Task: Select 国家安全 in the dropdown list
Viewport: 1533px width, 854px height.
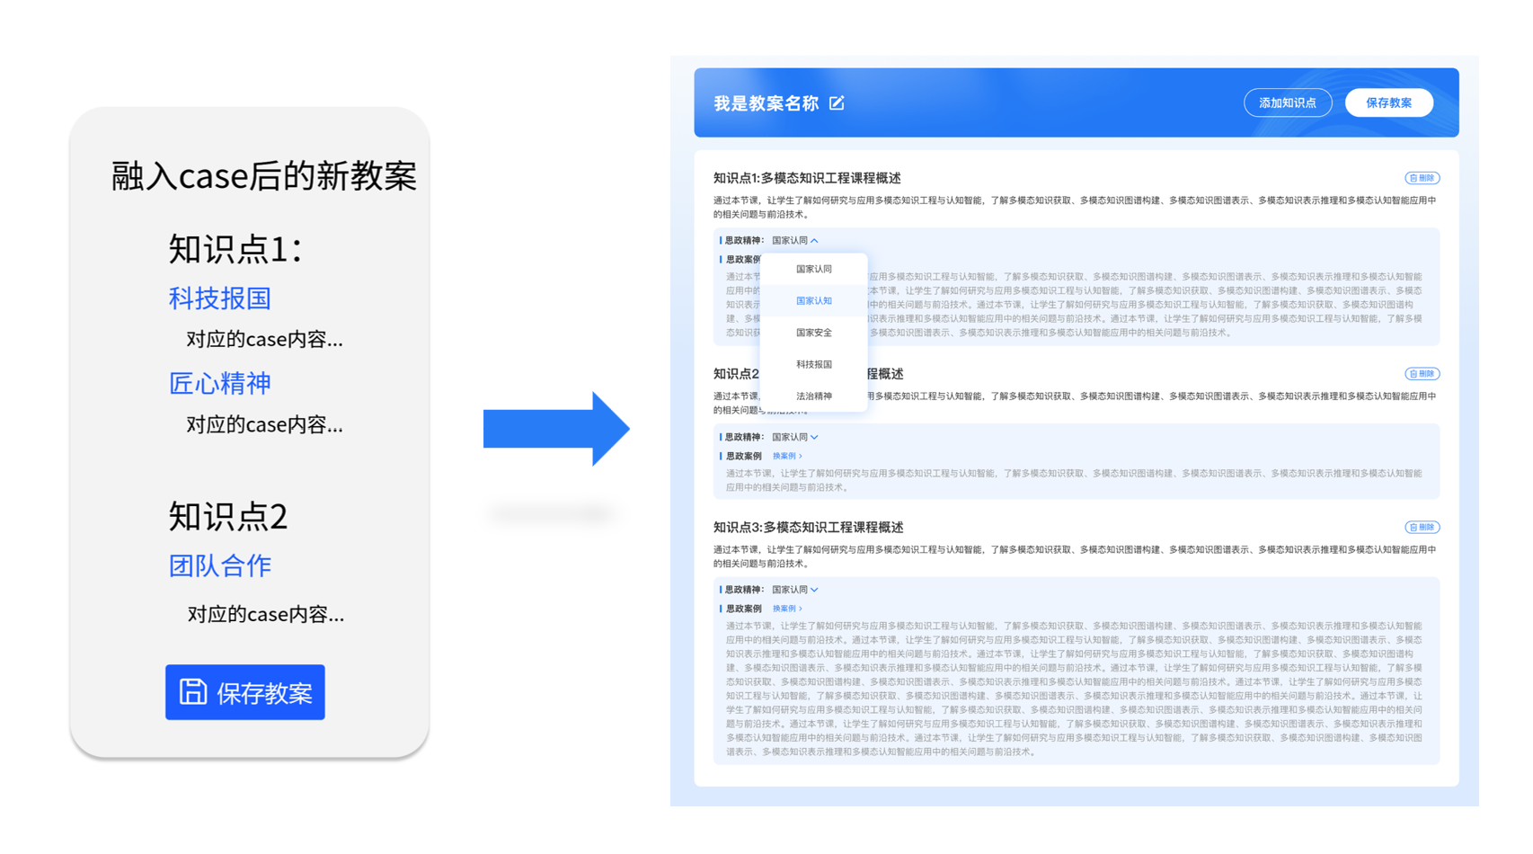Action: pos(813,333)
